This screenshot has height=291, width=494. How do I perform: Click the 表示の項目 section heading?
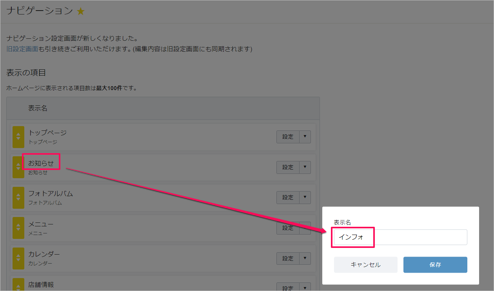pos(26,72)
